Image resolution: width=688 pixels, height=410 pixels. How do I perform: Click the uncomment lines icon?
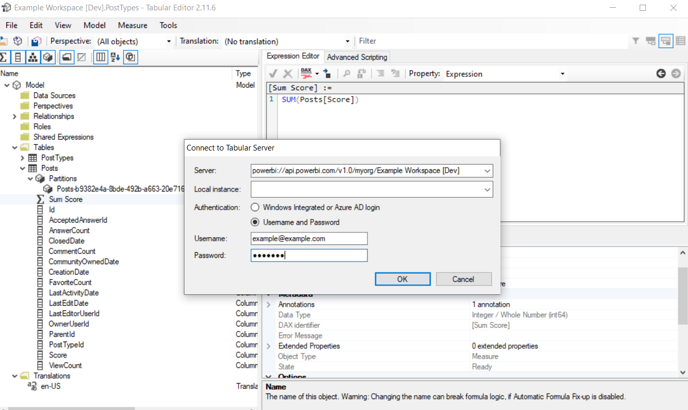395,74
